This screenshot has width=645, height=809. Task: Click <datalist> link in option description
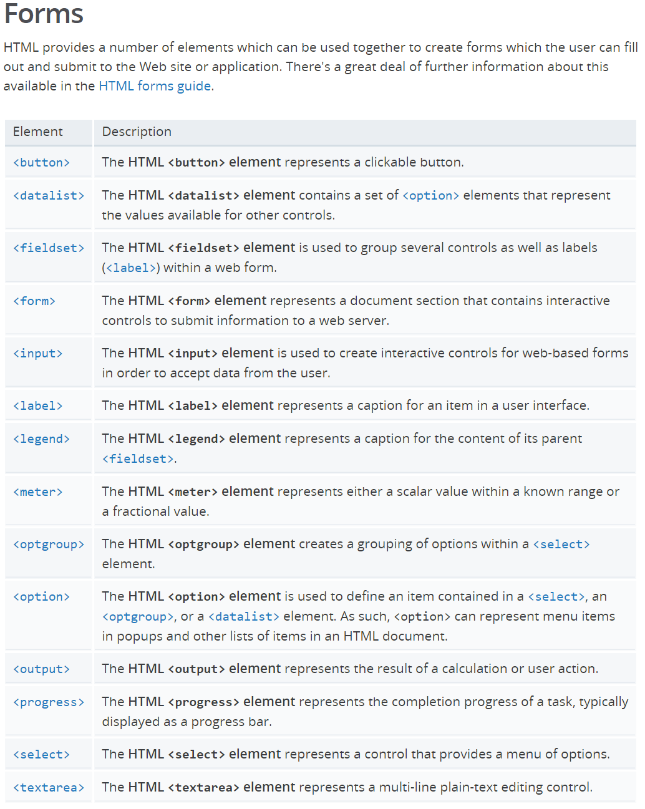[243, 617]
